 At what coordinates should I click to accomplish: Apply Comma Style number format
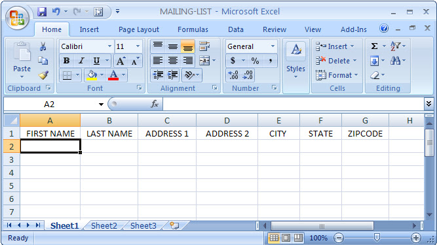tap(270, 61)
